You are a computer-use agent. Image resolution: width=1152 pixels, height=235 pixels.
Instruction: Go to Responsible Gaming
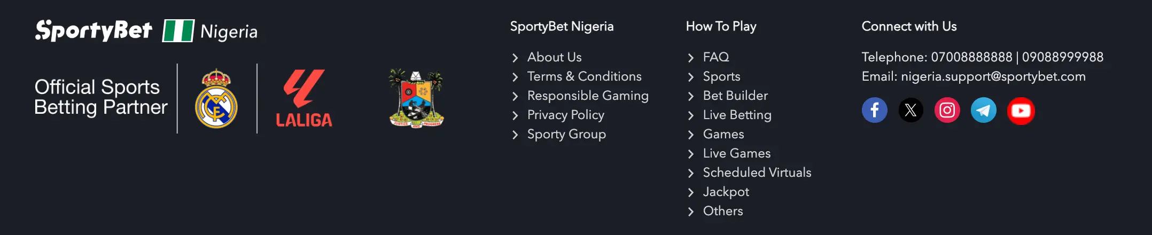pyautogui.click(x=588, y=96)
